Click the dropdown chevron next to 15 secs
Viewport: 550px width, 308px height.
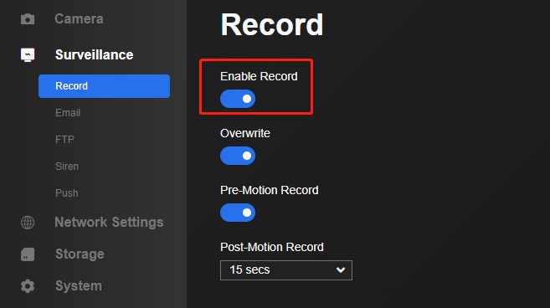pyautogui.click(x=340, y=270)
